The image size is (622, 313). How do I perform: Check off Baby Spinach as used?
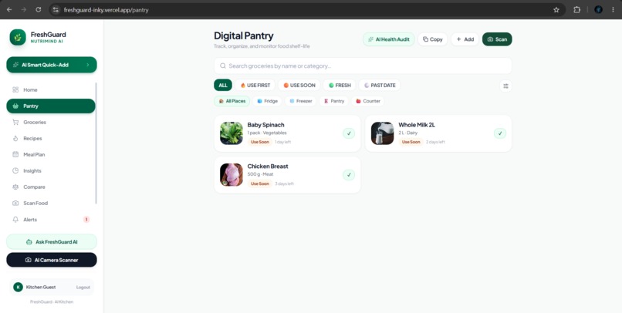349,133
